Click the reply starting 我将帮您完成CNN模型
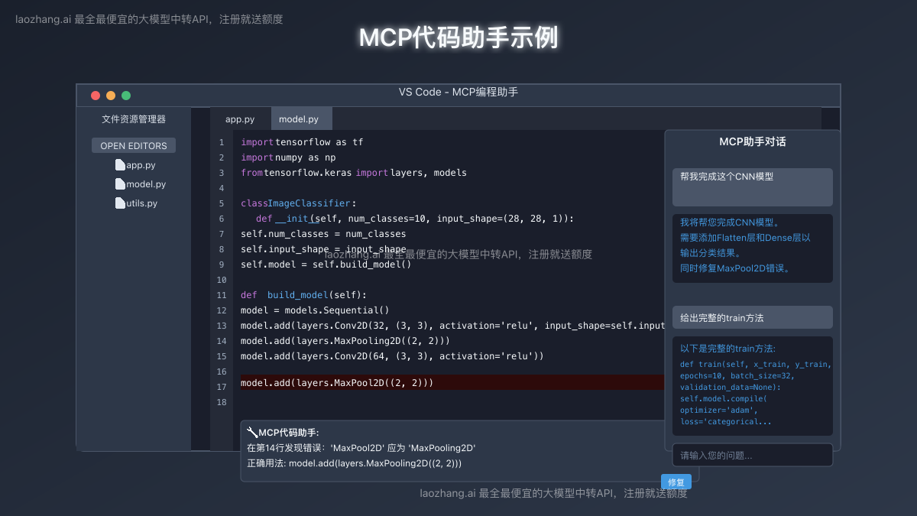The image size is (917, 516). coord(753,248)
